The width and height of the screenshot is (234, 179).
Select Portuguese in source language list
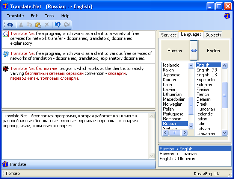(175, 114)
